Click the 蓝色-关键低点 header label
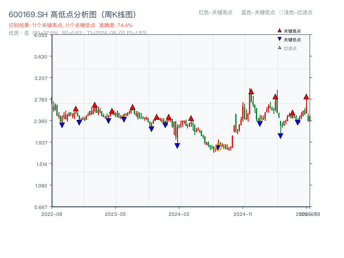 258,12
